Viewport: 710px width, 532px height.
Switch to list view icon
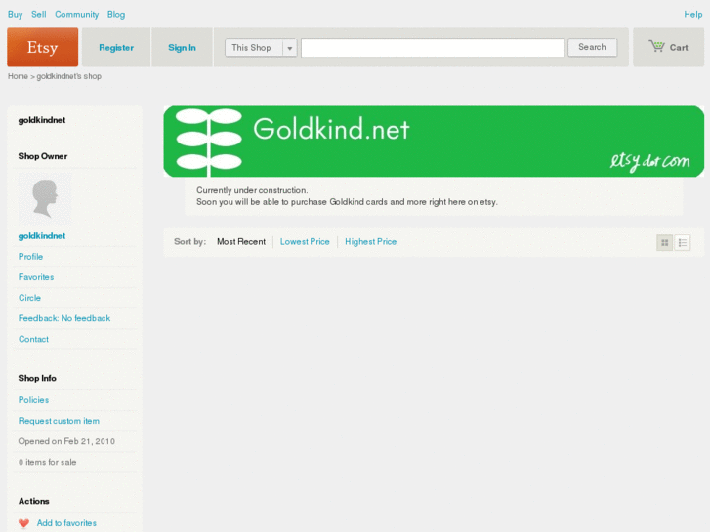(x=683, y=243)
